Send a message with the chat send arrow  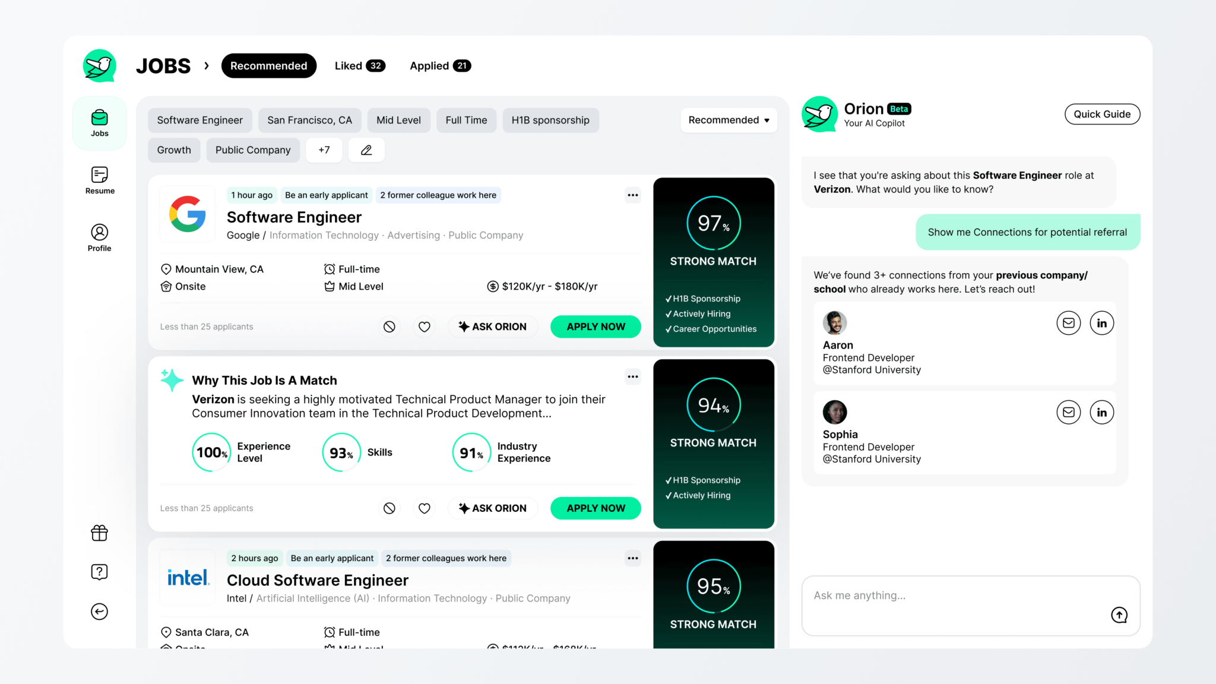[1119, 615]
